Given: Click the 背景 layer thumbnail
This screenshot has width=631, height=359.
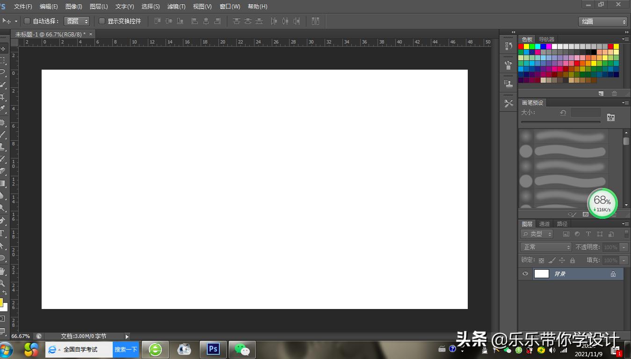Looking at the screenshot, I should tap(541, 274).
